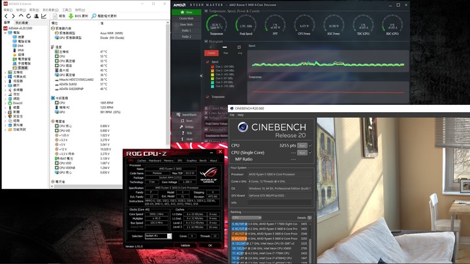
Task: Click the driver update magnifier icon
Action: [94, 16]
